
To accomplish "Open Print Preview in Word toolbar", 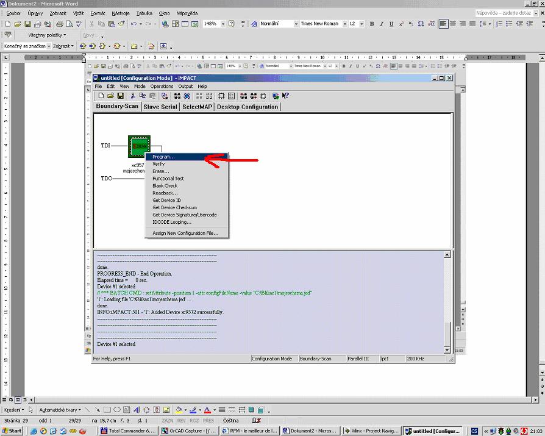I will click(69, 24).
